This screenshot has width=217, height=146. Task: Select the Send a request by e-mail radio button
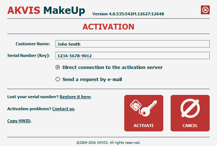pyautogui.click(x=58, y=79)
